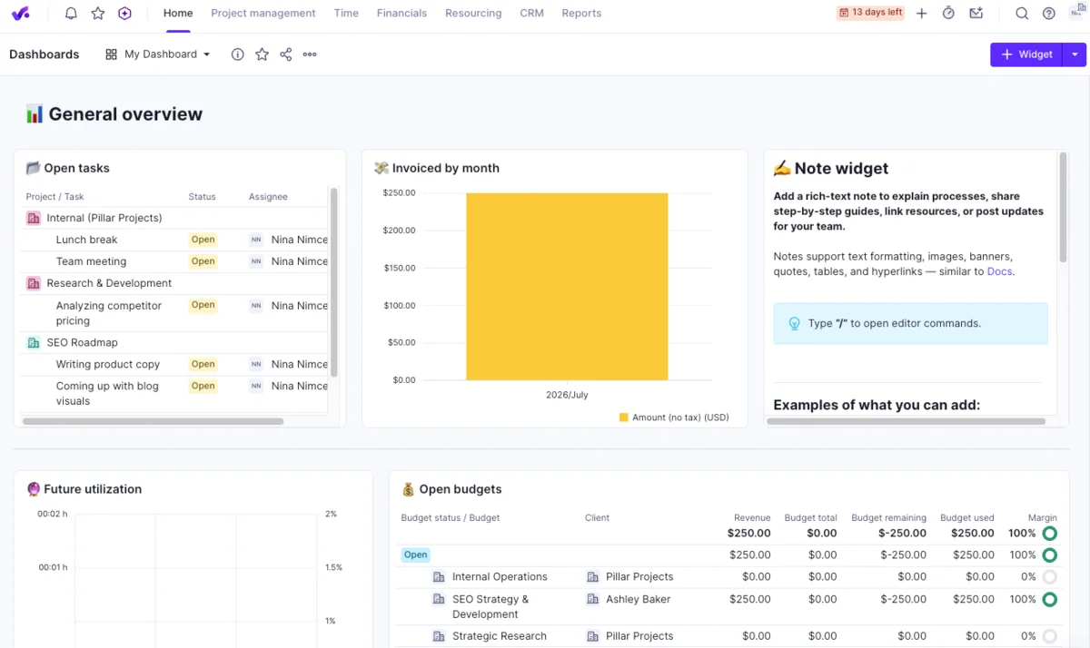Go to the Resourcing tab

click(473, 14)
